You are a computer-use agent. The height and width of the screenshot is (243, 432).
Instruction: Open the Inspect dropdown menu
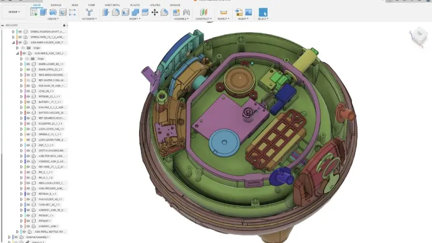(x=224, y=19)
